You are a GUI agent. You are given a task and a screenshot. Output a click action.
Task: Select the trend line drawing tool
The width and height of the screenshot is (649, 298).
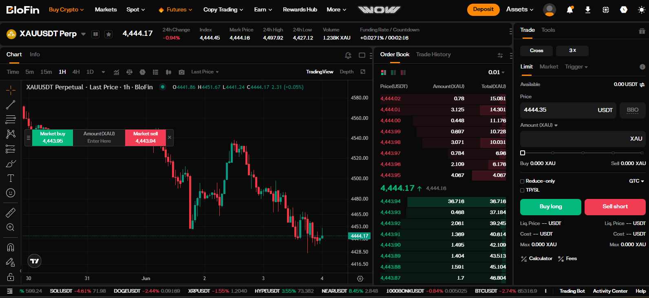point(11,105)
